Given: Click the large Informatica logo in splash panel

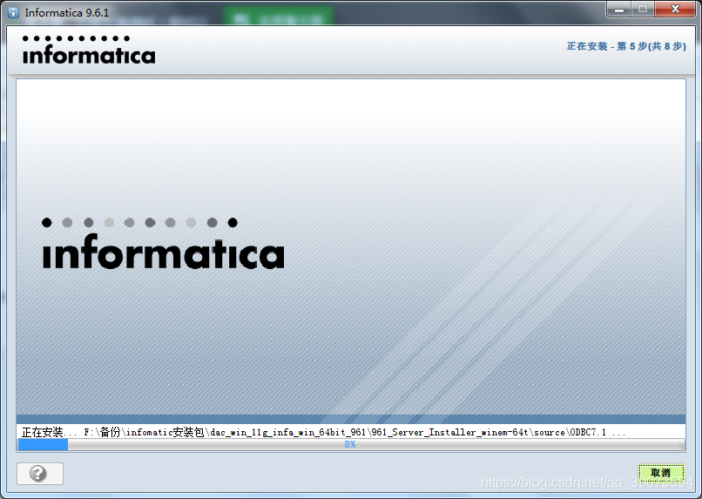Looking at the screenshot, I should pyautogui.click(x=163, y=244).
